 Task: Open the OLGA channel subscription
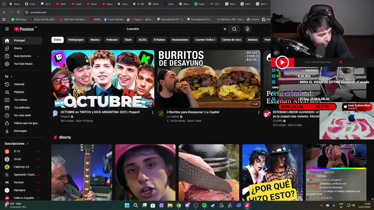pyautogui.click(x=22, y=159)
